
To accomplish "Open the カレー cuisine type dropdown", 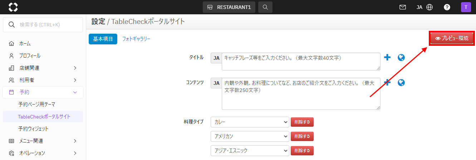I will point(250,122).
